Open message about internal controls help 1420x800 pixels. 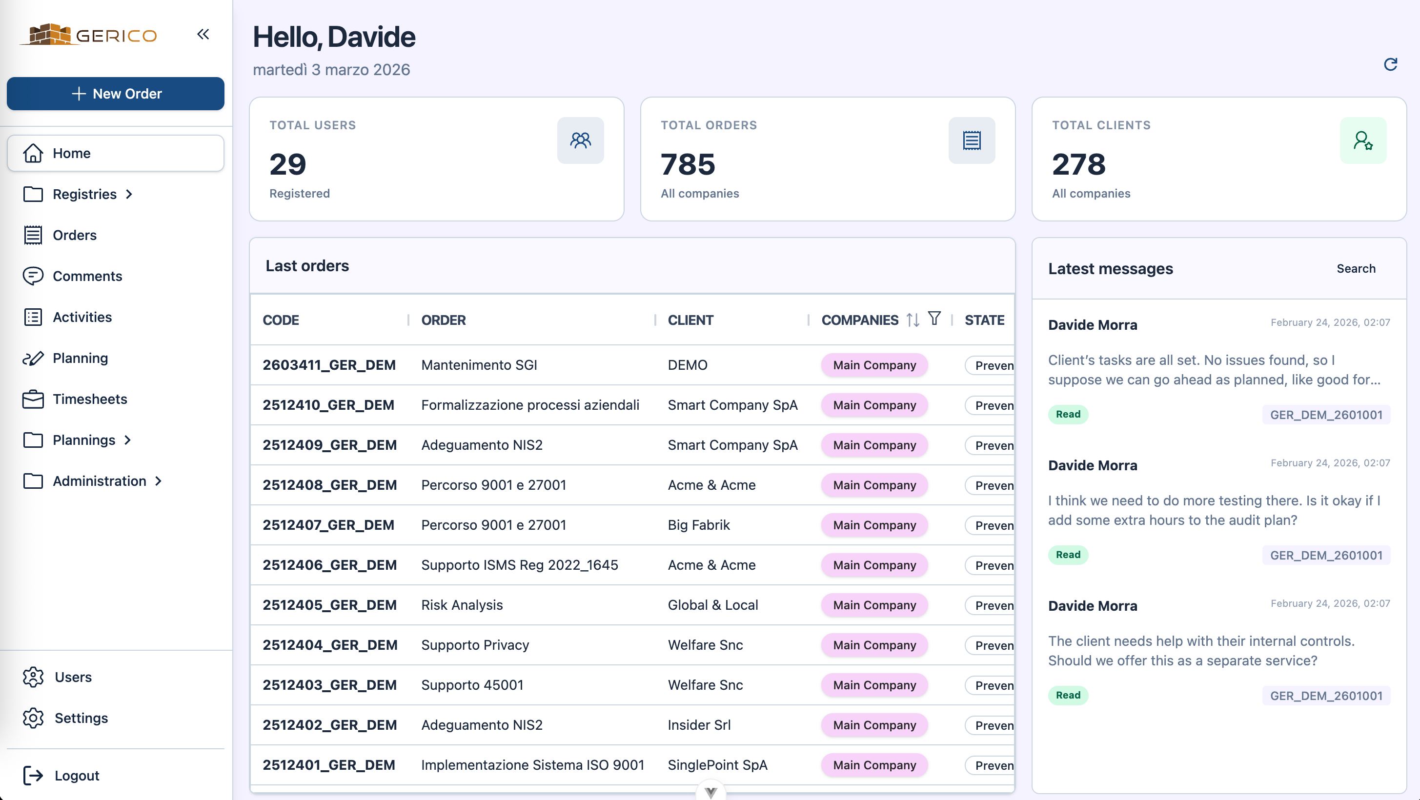1219,651
